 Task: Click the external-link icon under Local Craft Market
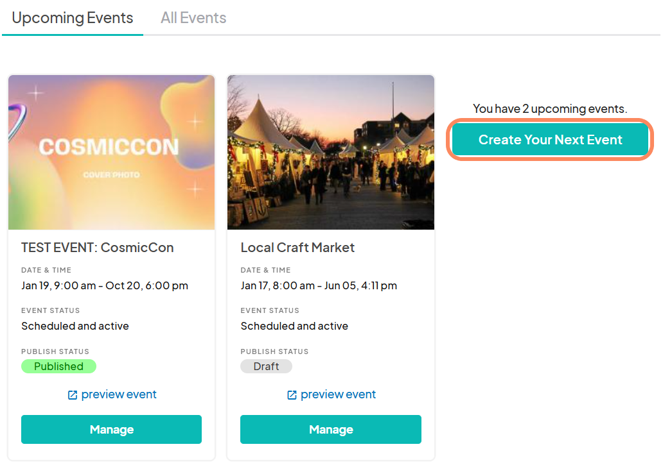pyautogui.click(x=292, y=395)
